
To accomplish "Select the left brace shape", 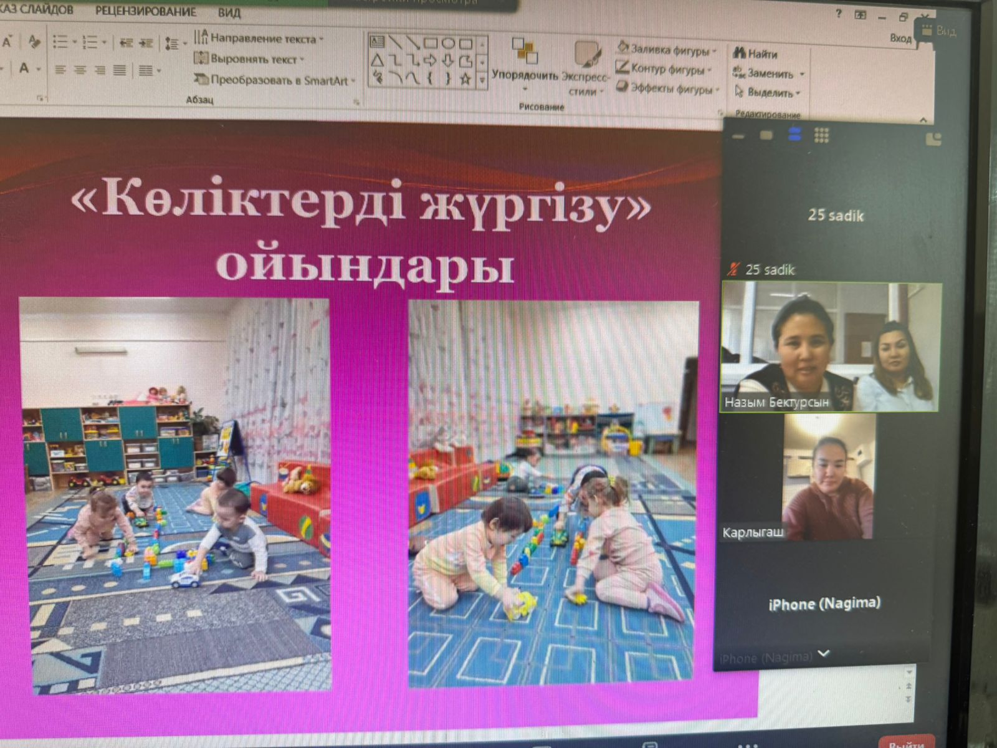I will pyautogui.click(x=430, y=79).
